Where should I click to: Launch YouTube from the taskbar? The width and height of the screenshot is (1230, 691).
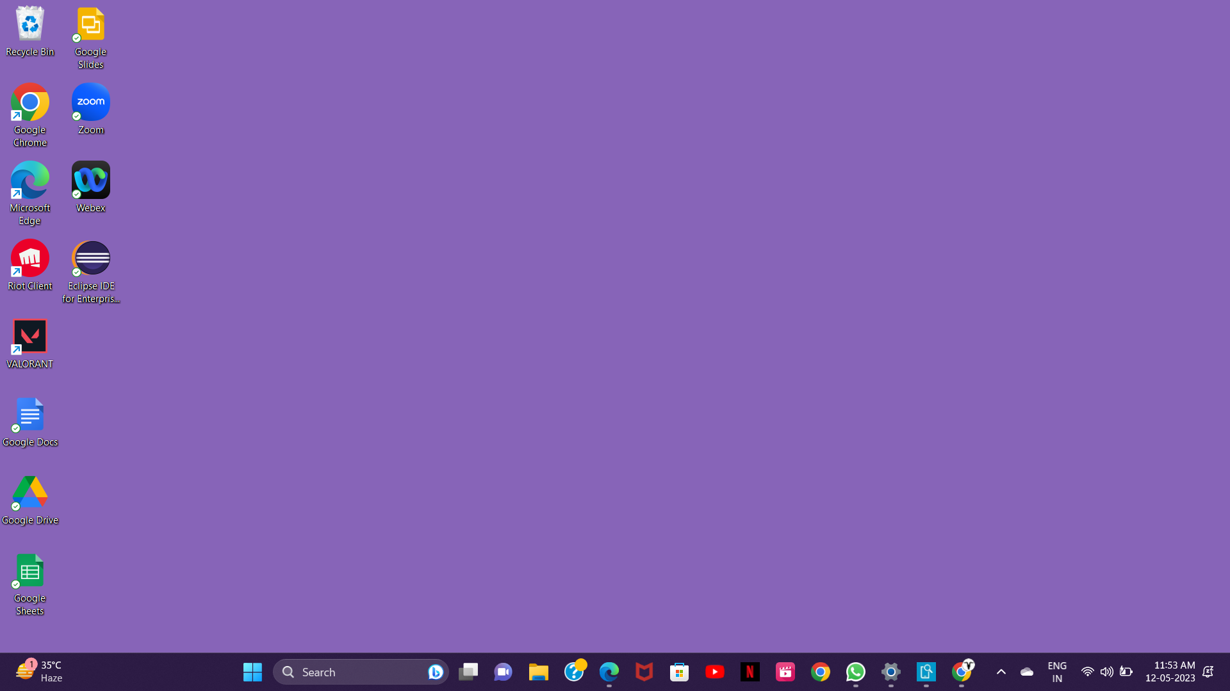715,672
